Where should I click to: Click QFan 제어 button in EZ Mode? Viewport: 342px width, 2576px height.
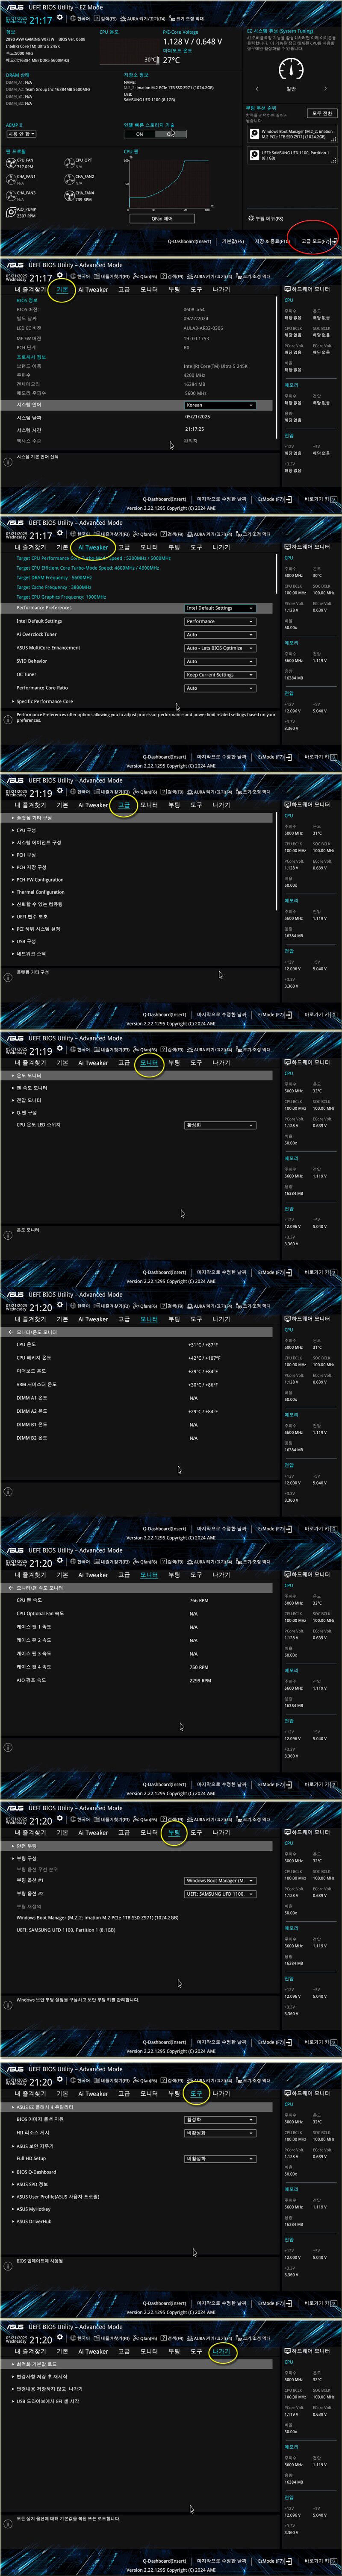(162, 218)
